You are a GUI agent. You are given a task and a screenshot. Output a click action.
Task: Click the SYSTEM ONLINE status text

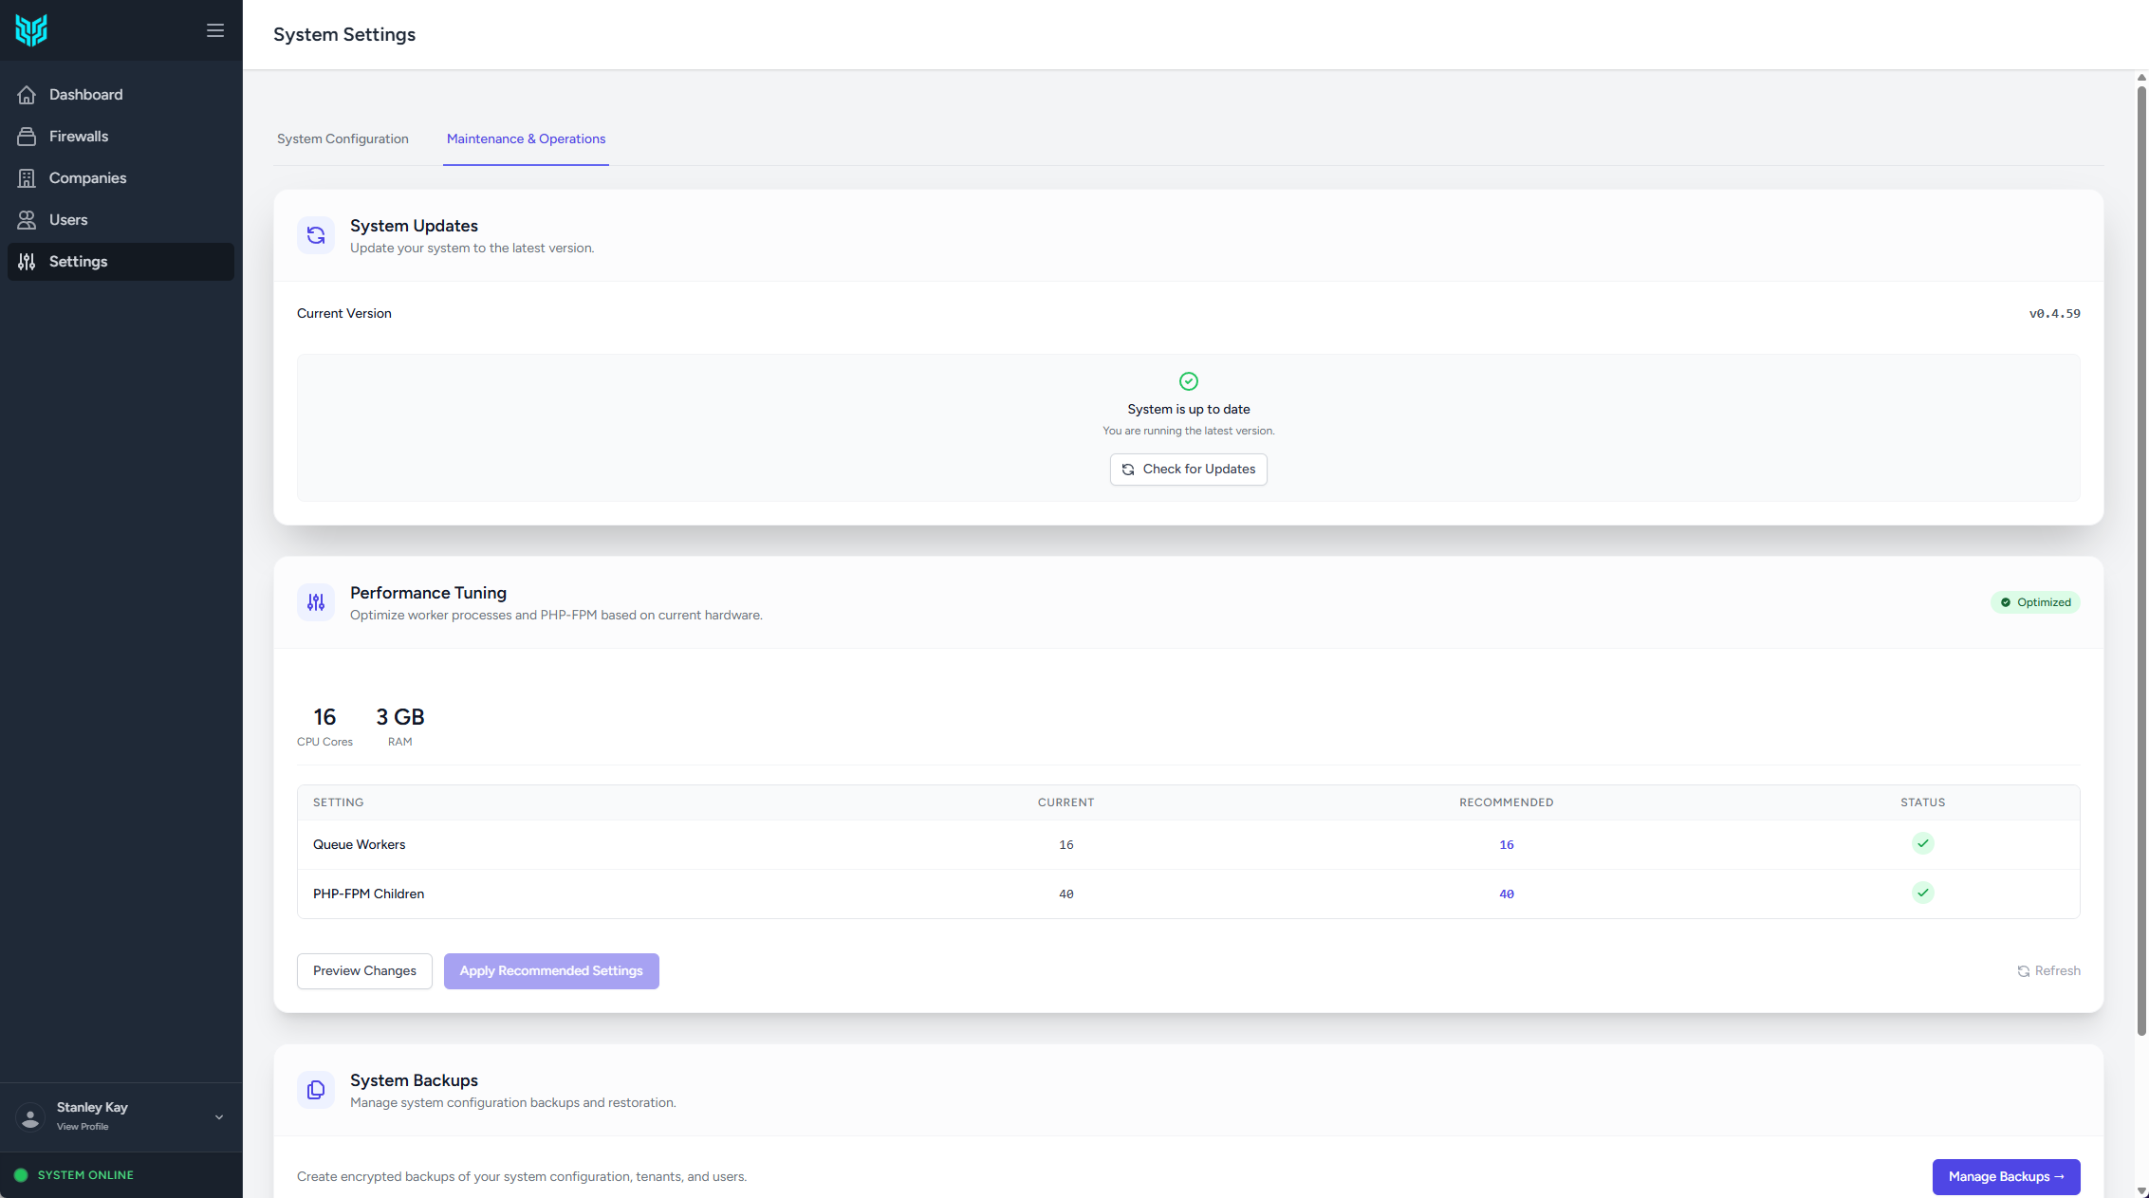(85, 1175)
